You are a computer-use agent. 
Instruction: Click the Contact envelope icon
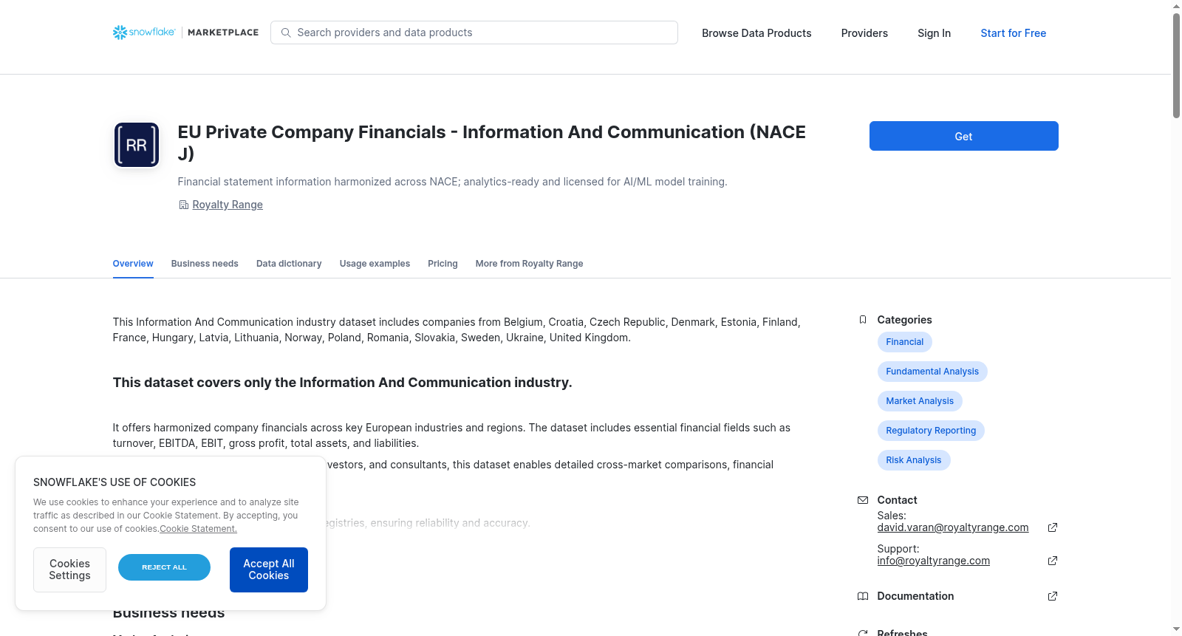(x=862, y=500)
